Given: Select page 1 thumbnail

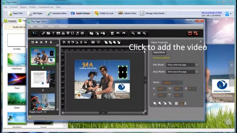Looking at the screenshot, I should click(x=43, y=57).
